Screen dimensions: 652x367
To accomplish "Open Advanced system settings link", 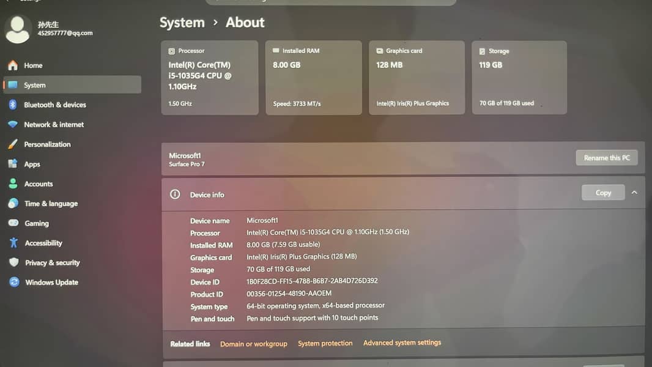I will pos(402,343).
